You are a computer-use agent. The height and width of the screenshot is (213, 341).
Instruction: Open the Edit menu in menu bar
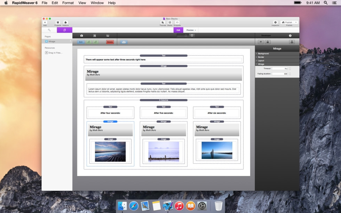point(55,3)
